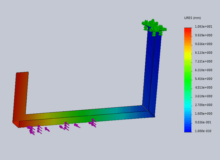Select the 1.000e-030 minimum legend value
The height and width of the screenshot is (160, 220).
[x=203, y=131]
